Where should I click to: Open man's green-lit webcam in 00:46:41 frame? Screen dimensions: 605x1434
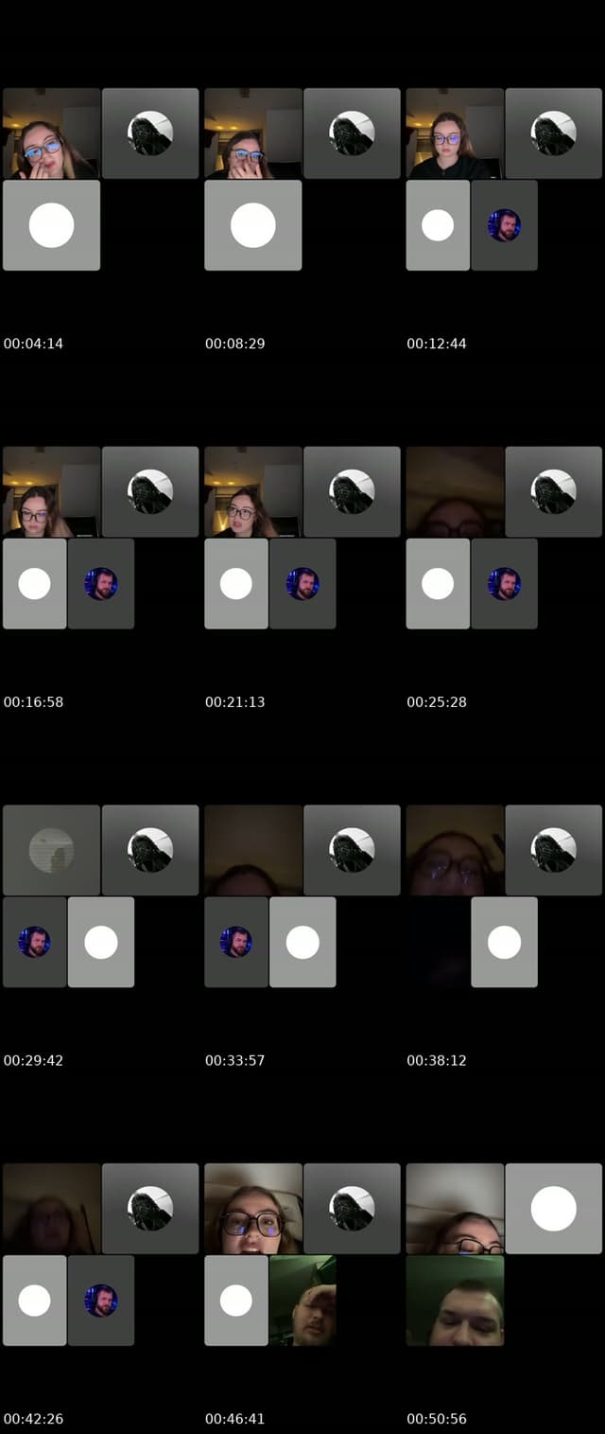(x=302, y=1301)
